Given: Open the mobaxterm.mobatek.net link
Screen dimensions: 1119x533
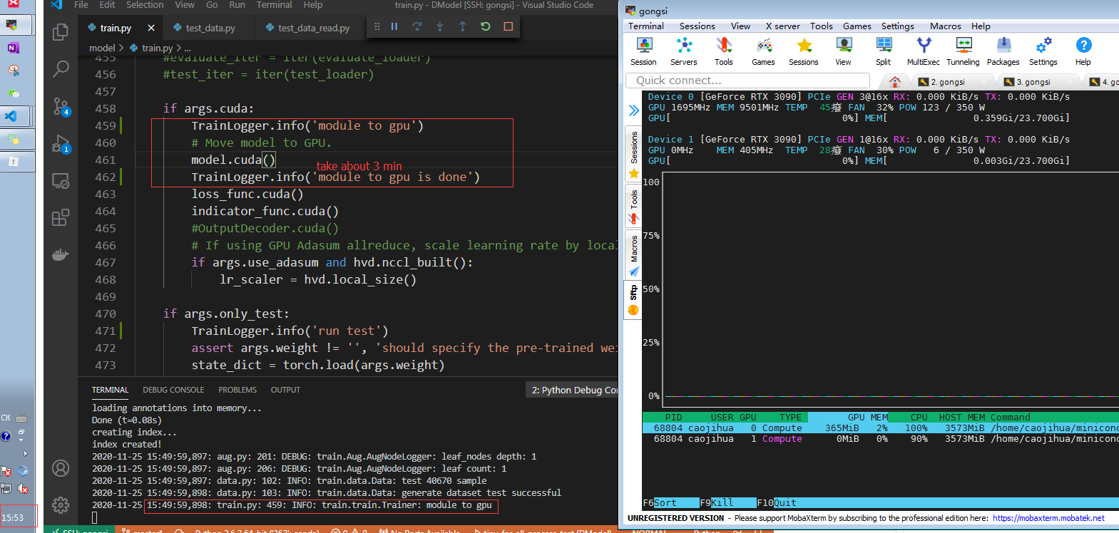Looking at the screenshot, I should click(x=1048, y=518).
